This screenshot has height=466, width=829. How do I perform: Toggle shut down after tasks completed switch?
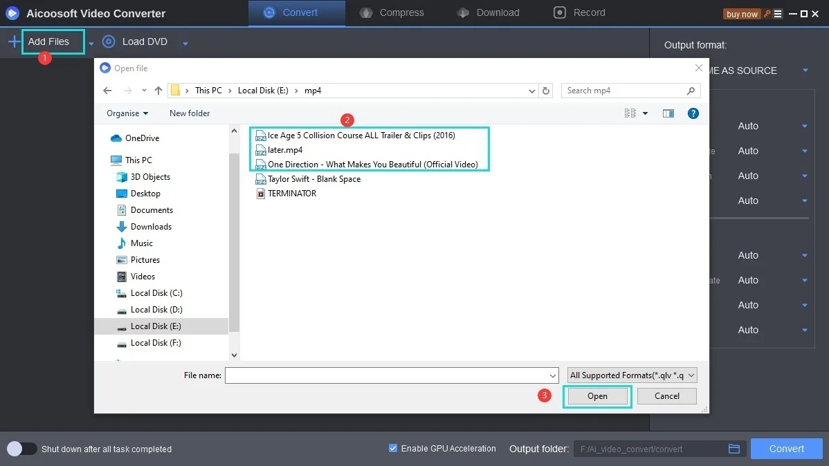coord(22,449)
